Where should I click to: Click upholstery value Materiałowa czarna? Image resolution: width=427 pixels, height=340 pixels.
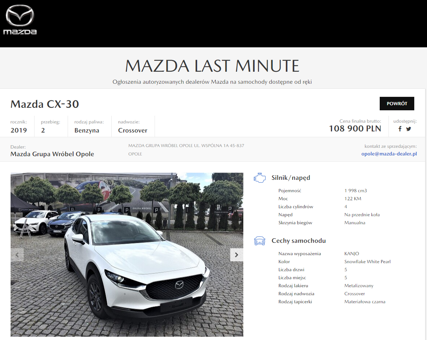point(365,301)
